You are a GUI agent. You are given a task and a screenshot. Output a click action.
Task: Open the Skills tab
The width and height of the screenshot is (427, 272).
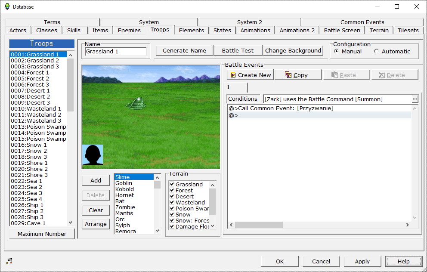click(x=74, y=30)
